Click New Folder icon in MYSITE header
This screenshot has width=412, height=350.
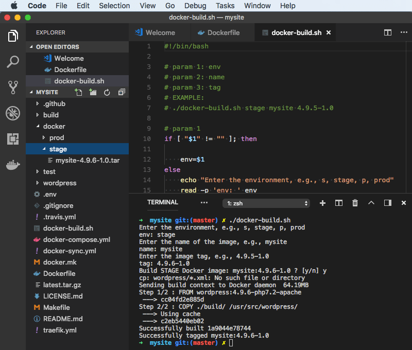(93, 92)
